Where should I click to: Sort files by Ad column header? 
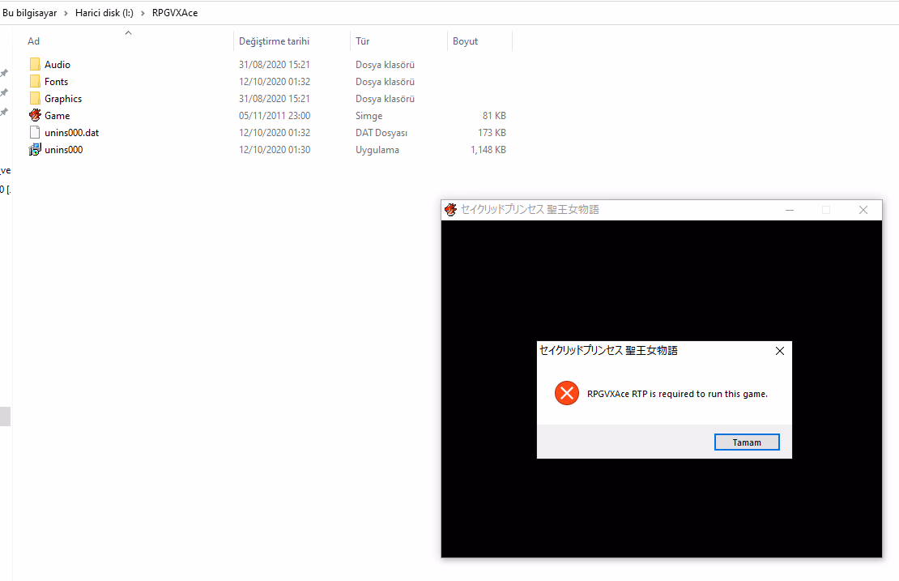tap(34, 41)
